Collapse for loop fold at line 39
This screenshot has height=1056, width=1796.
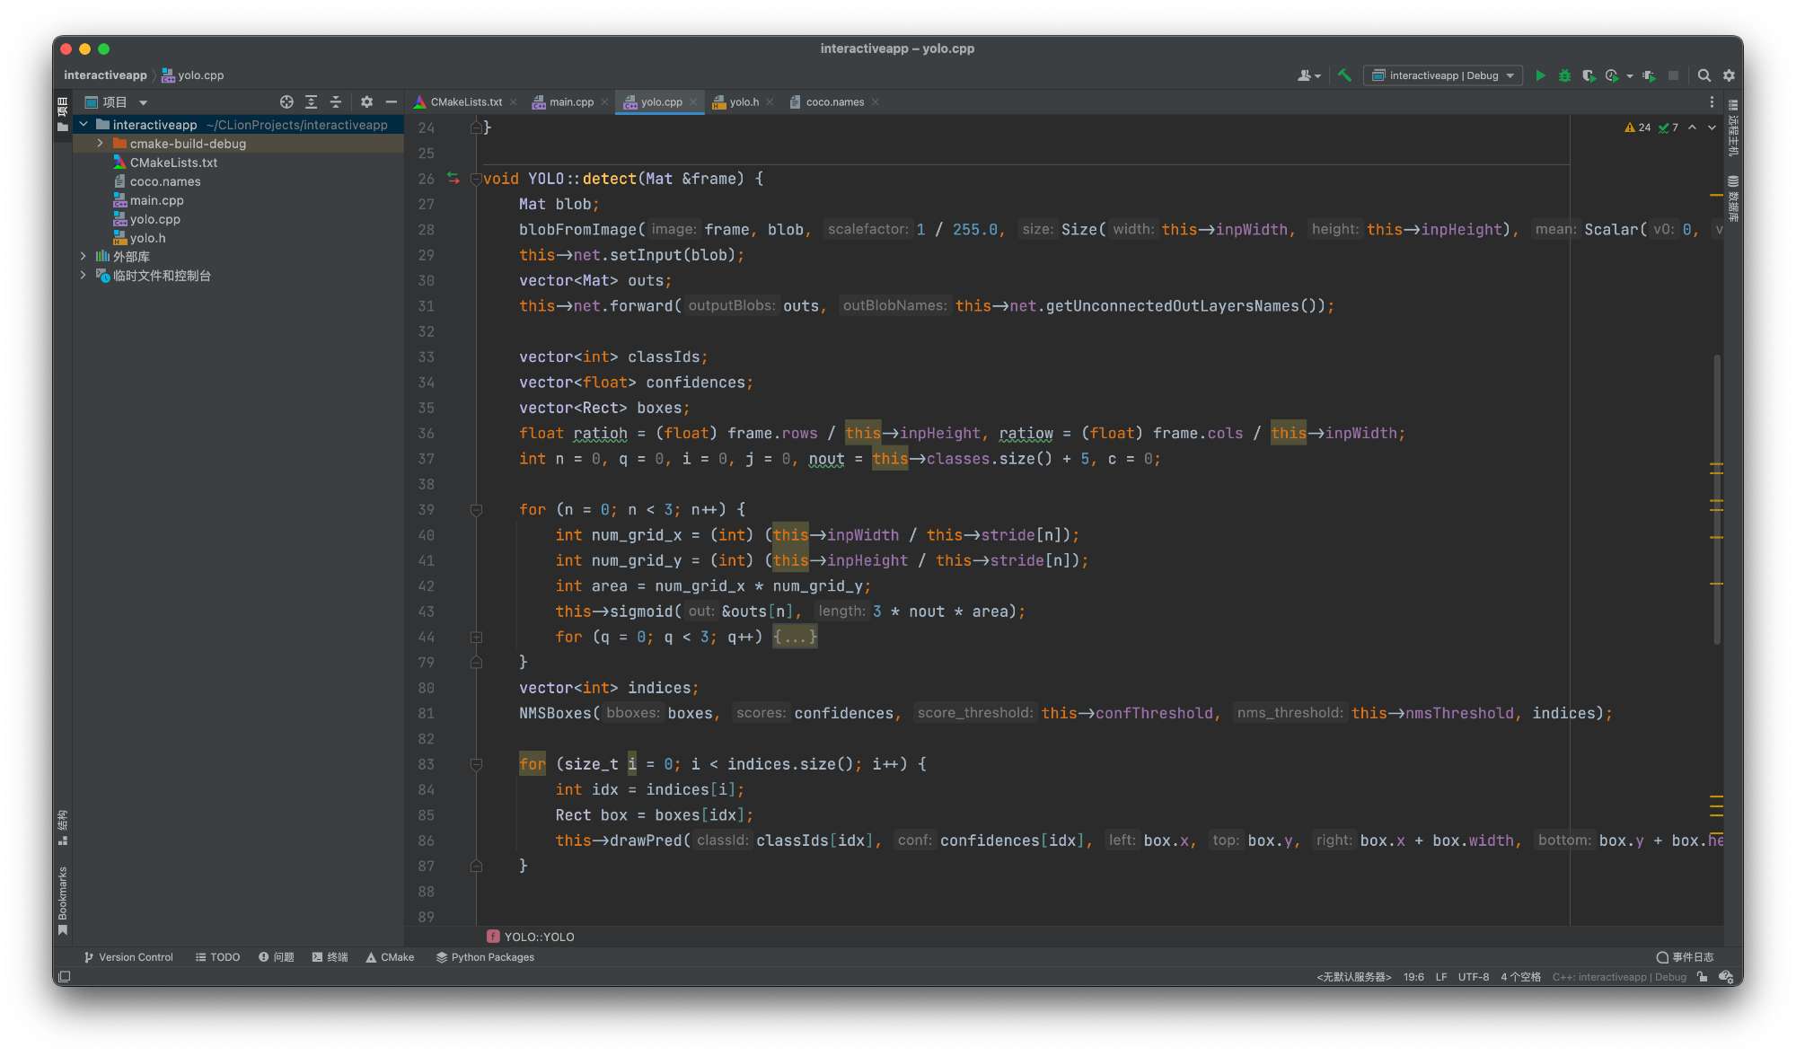[477, 510]
